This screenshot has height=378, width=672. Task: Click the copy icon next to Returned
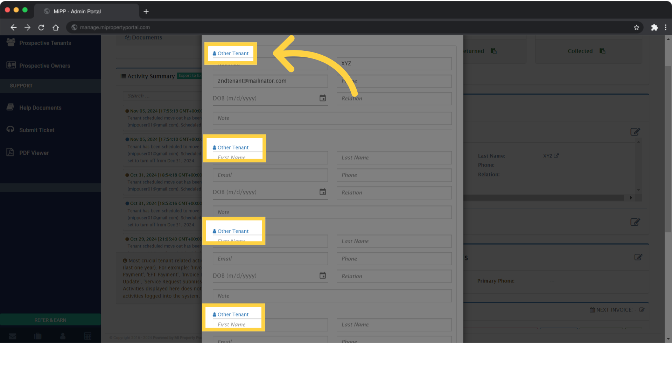[493, 51]
